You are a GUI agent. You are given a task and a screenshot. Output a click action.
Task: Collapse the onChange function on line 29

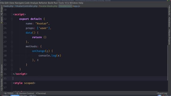coord(12,51)
